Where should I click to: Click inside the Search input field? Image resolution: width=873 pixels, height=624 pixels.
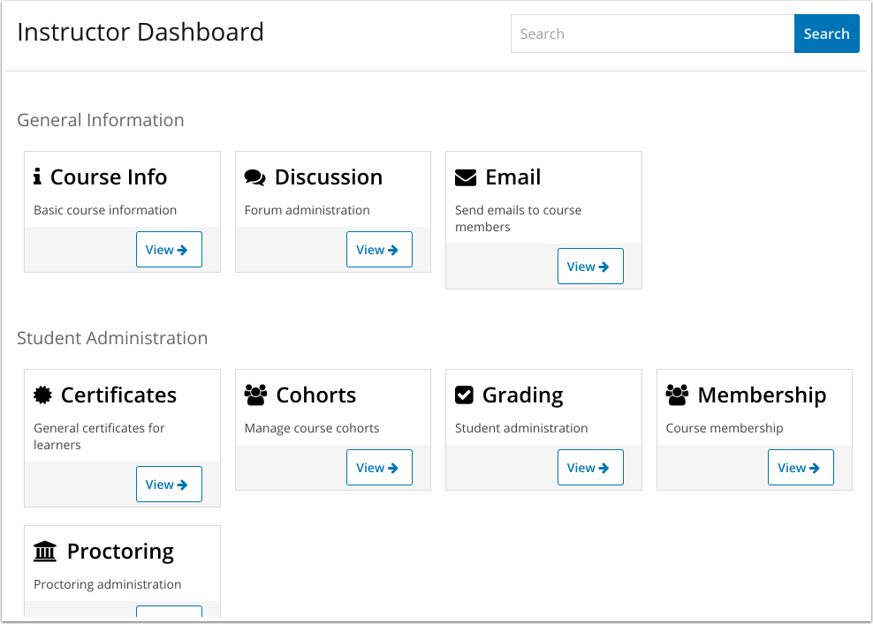[652, 34]
